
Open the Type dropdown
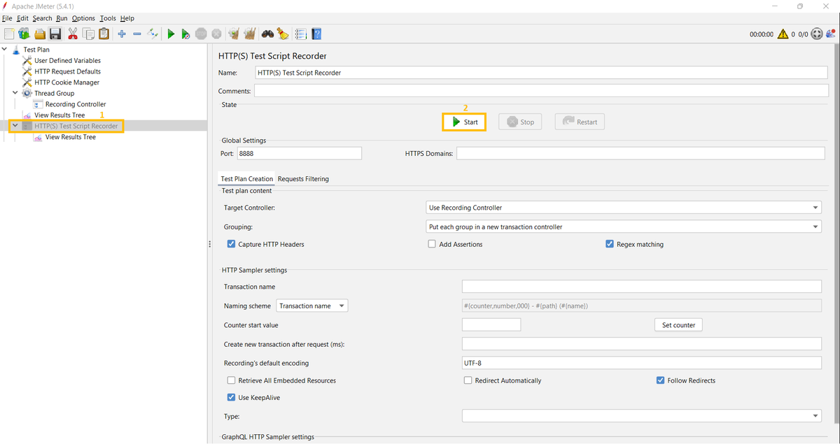(641, 416)
